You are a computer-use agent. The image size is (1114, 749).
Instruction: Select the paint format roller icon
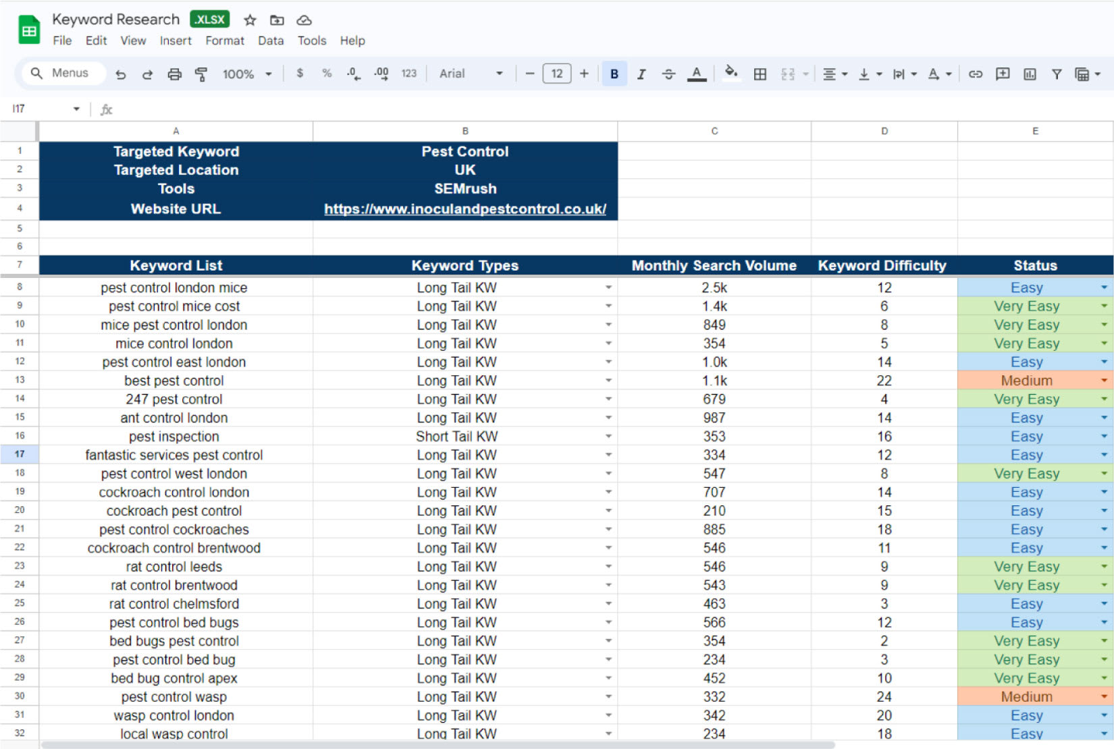(x=201, y=74)
